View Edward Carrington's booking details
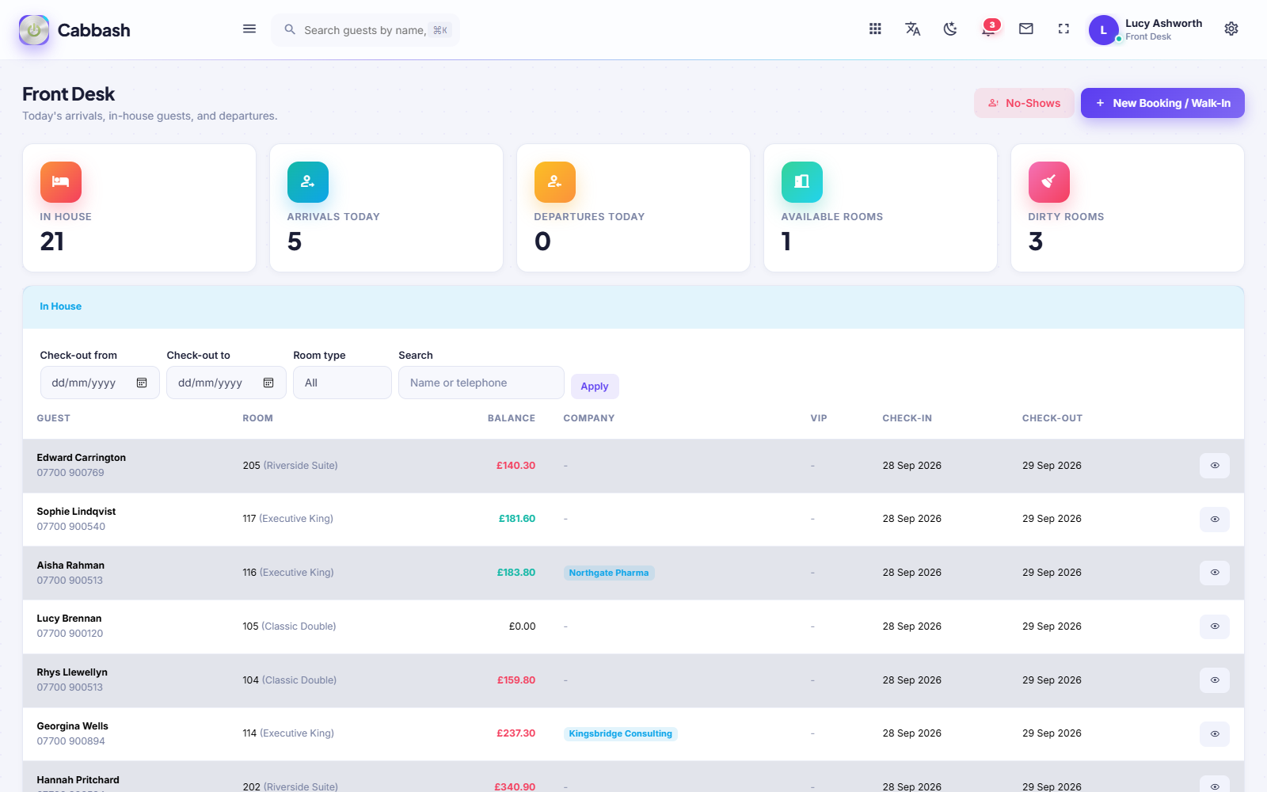This screenshot has width=1267, height=792. pos(1215,466)
